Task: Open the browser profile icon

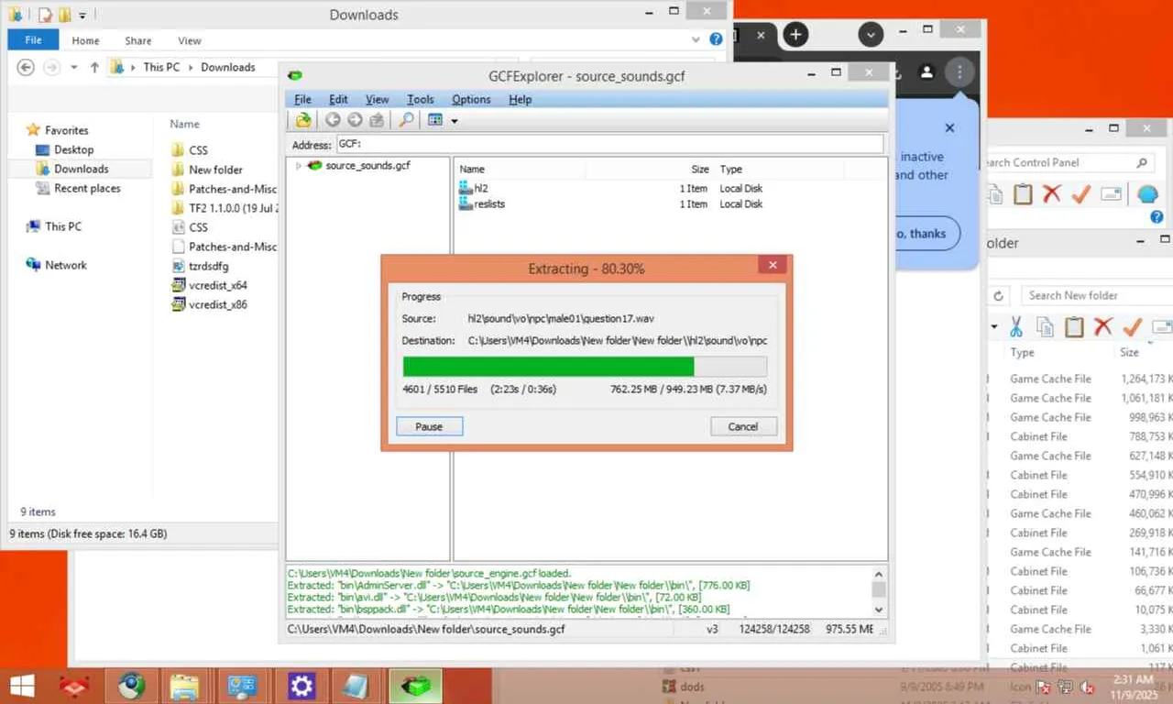Action: pyautogui.click(x=926, y=71)
